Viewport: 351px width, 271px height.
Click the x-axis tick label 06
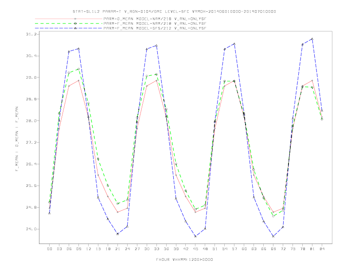(x=69, y=249)
